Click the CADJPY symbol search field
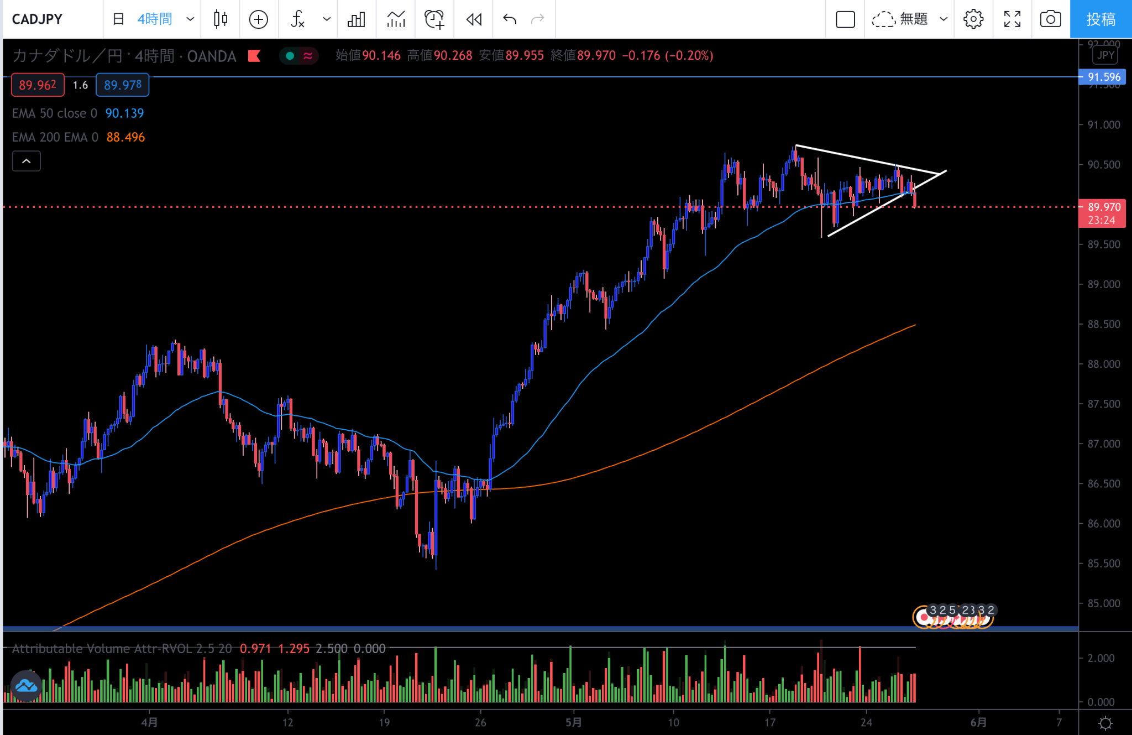This screenshot has width=1132, height=735. (x=38, y=19)
